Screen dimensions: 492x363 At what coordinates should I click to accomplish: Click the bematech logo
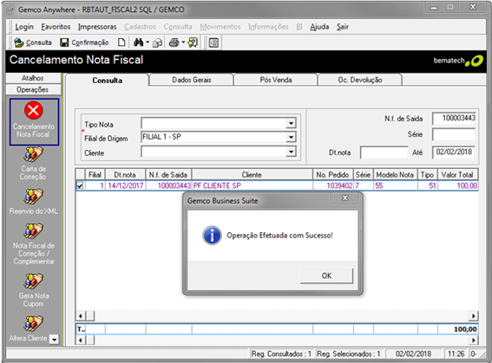tap(458, 61)
